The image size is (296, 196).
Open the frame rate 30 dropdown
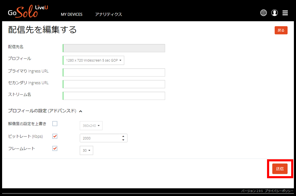86,151
